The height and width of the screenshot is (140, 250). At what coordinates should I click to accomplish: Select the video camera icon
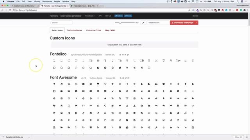(62, 91)
